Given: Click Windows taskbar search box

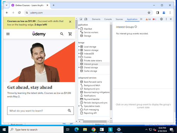Looking at the screenshot, I should click(36, 129).
